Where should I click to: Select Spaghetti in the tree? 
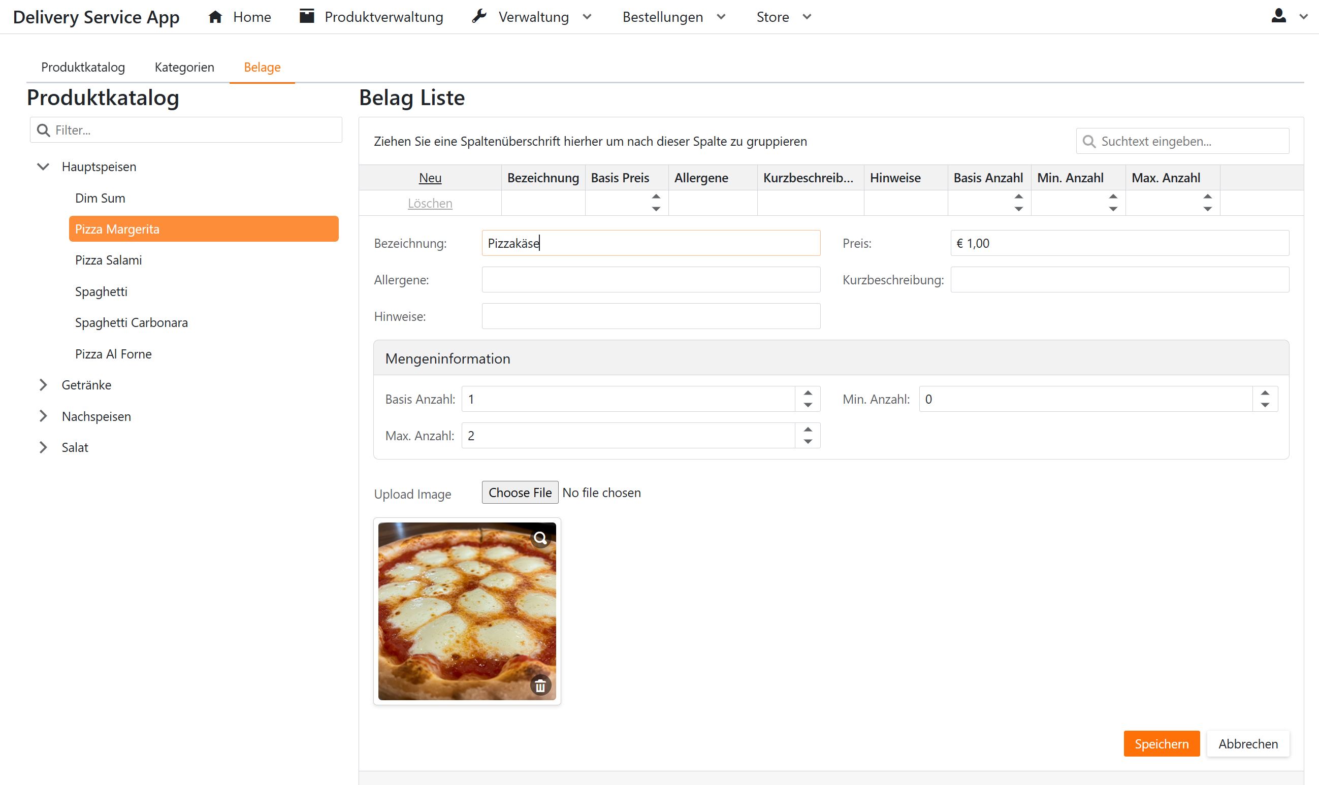[x=101, y=291]
